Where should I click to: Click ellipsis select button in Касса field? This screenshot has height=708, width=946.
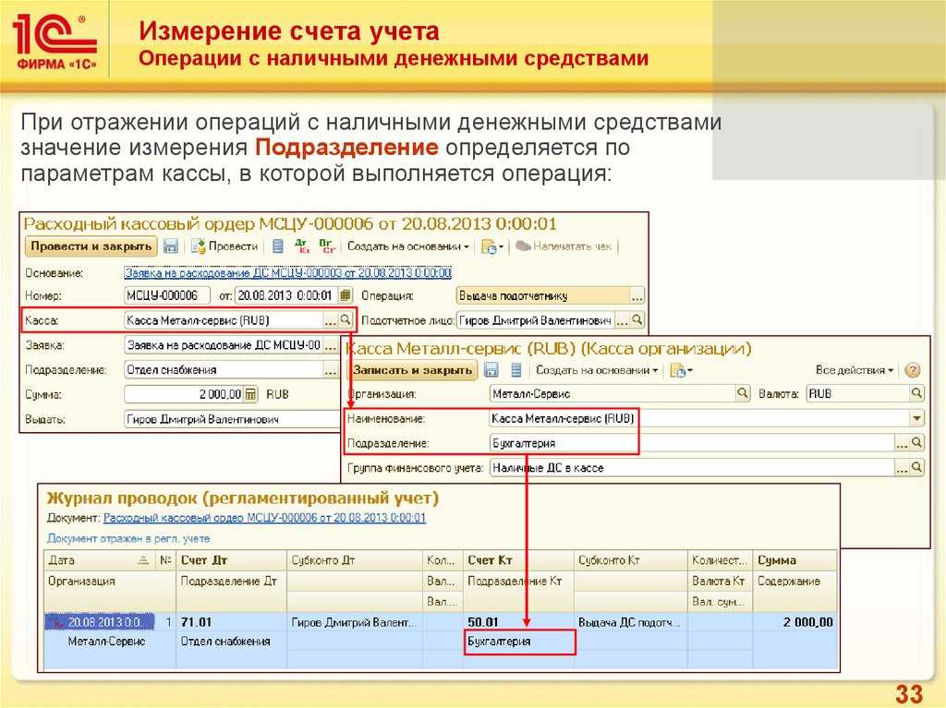click(330, 320)
